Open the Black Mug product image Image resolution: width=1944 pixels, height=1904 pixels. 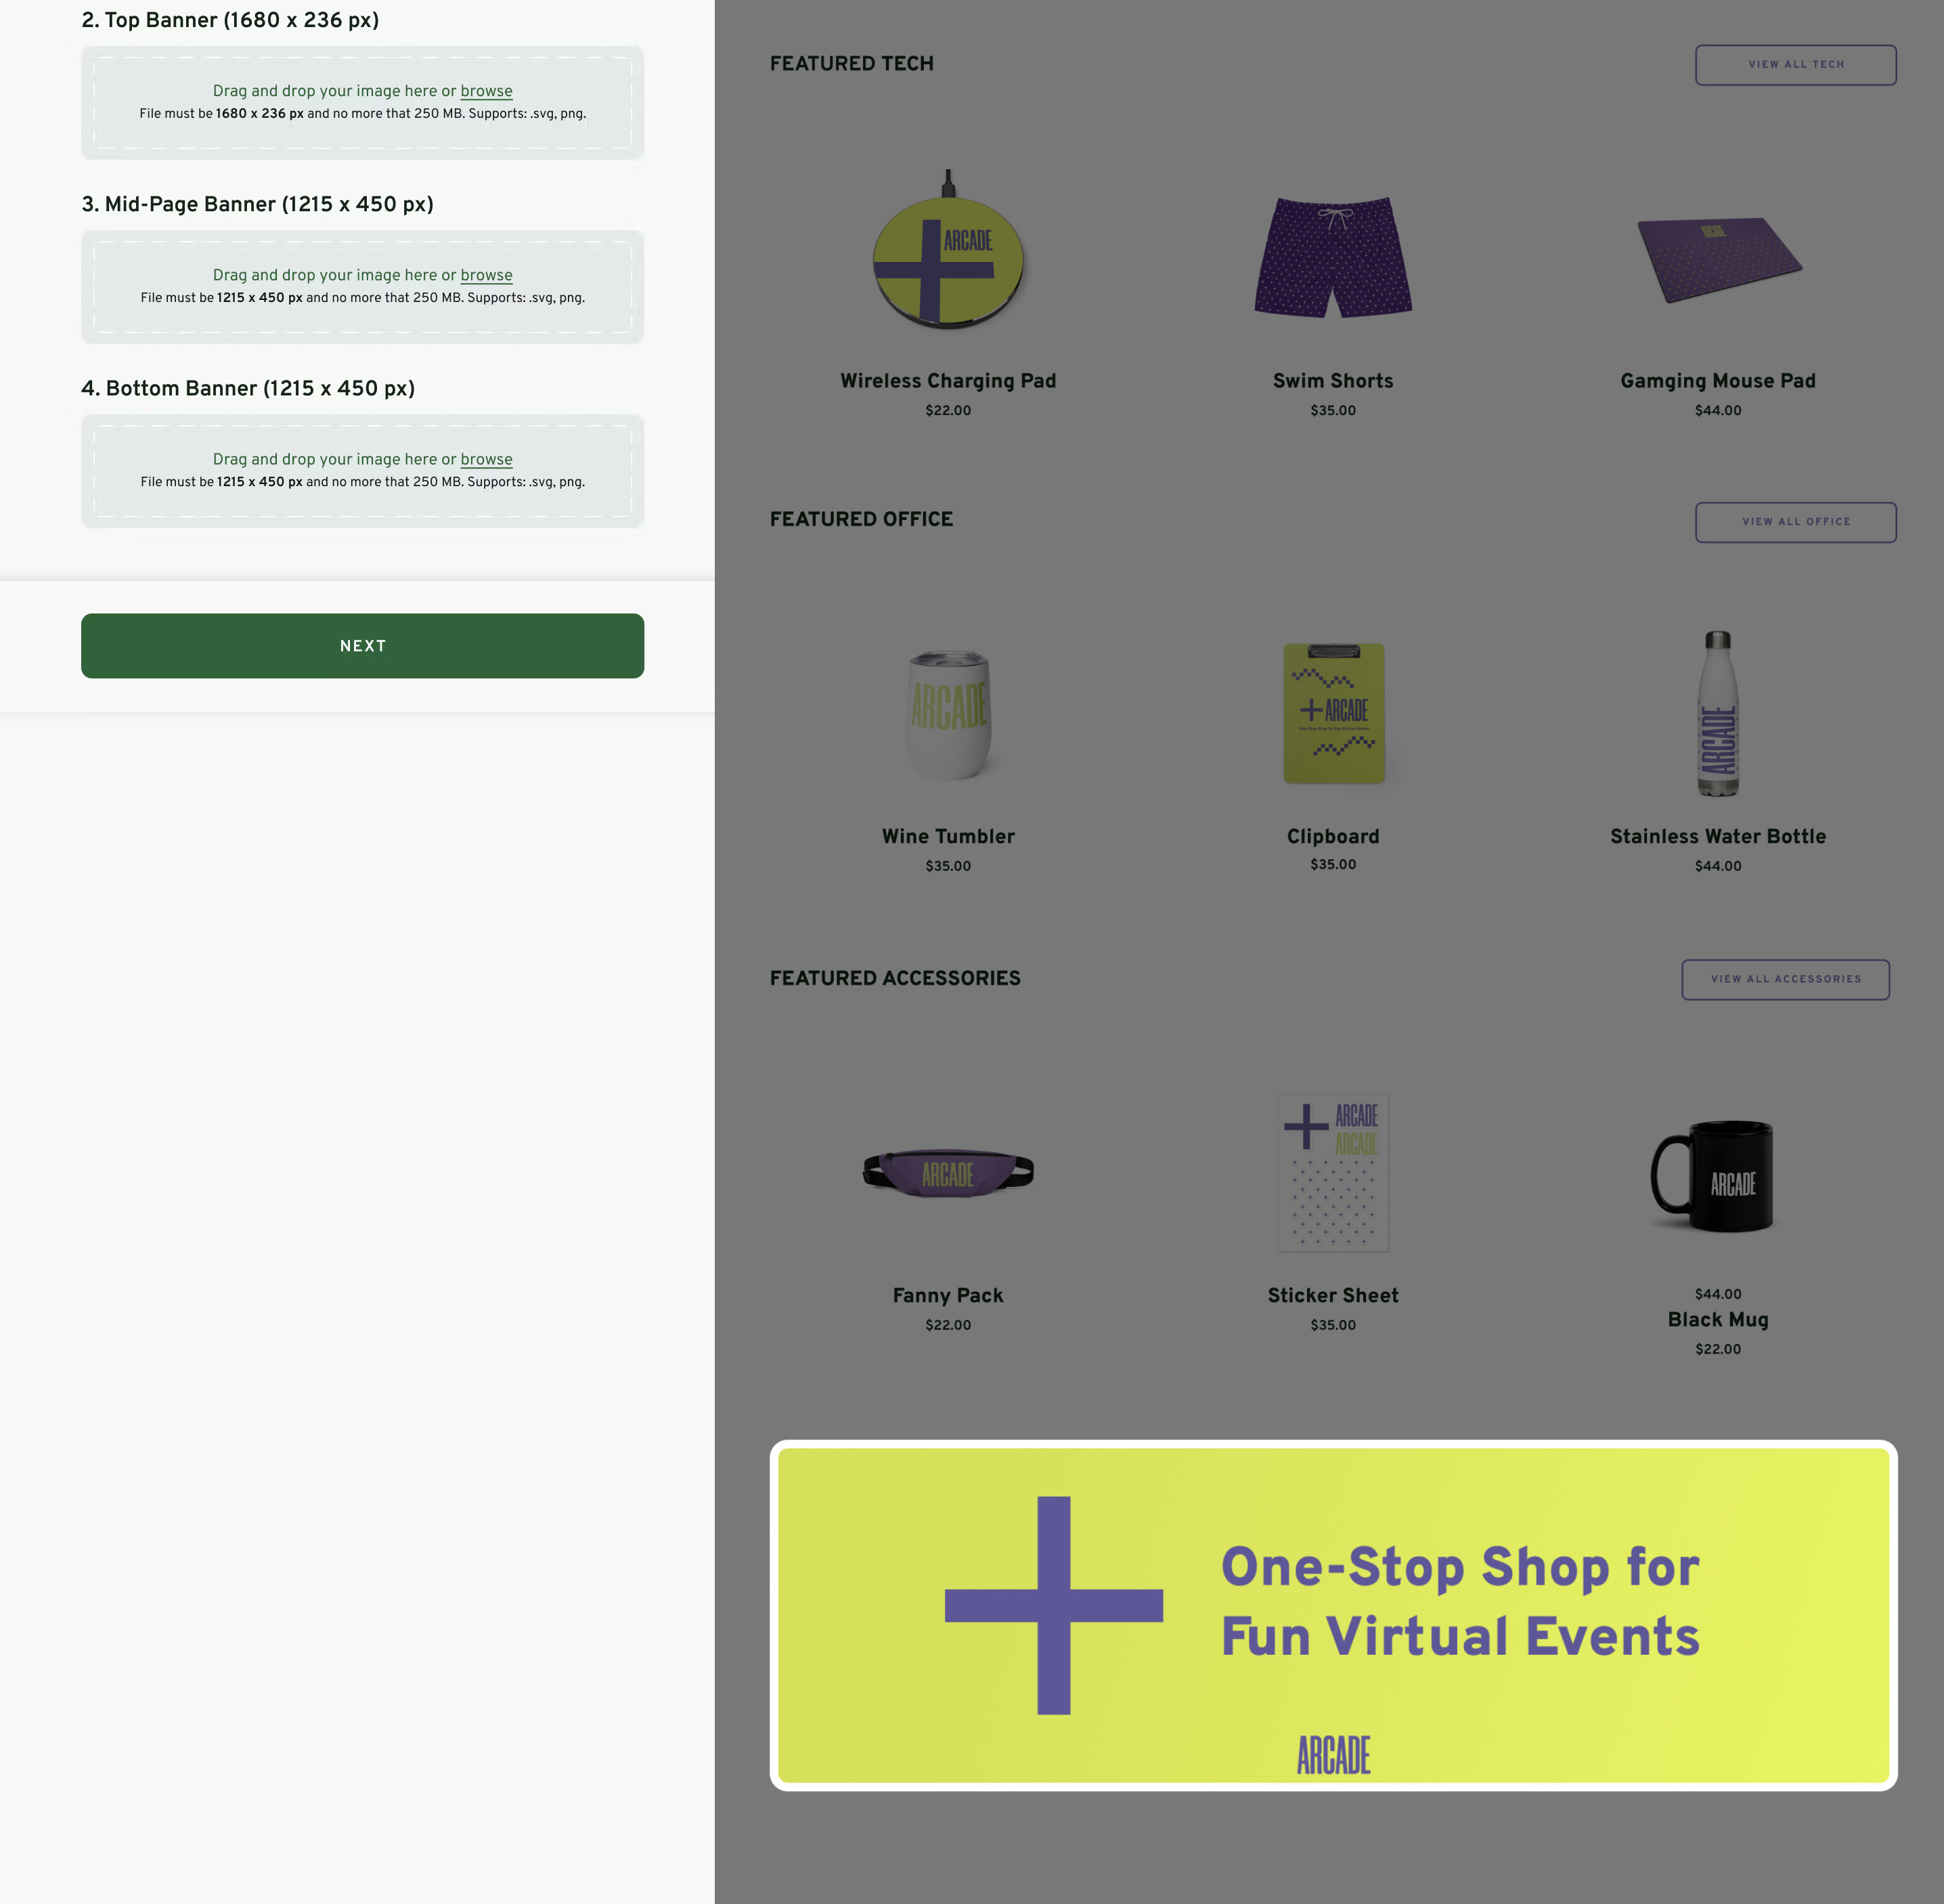(x=1712, y=1176)
